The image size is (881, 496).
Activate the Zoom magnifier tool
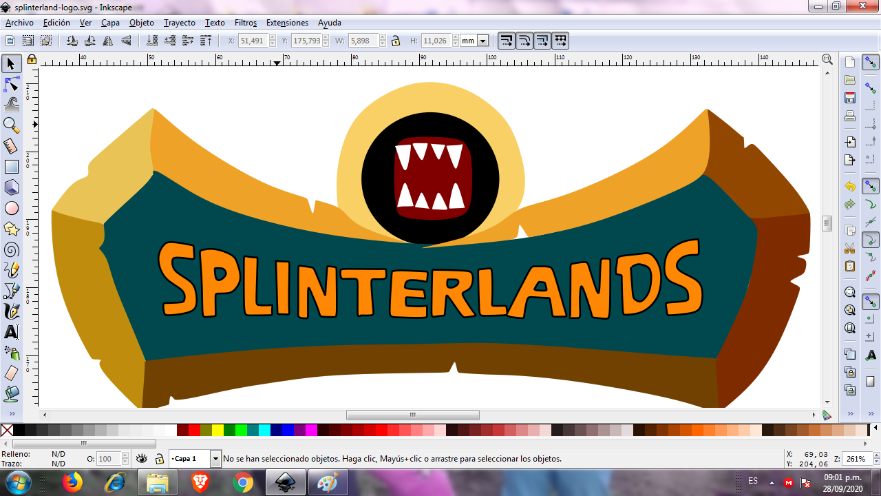click(11, 125)
